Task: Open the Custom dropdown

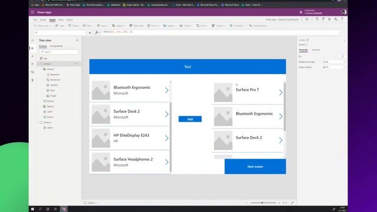Action: pyautogui.click(x=219, y=26)
